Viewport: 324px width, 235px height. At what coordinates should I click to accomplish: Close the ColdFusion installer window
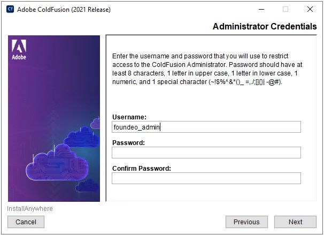310,9
